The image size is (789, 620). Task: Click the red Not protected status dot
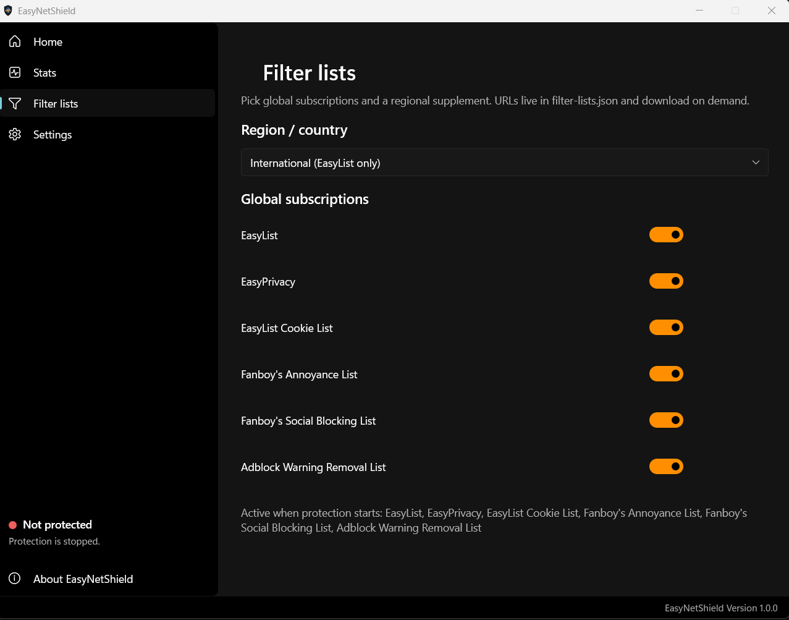point(12,525)
